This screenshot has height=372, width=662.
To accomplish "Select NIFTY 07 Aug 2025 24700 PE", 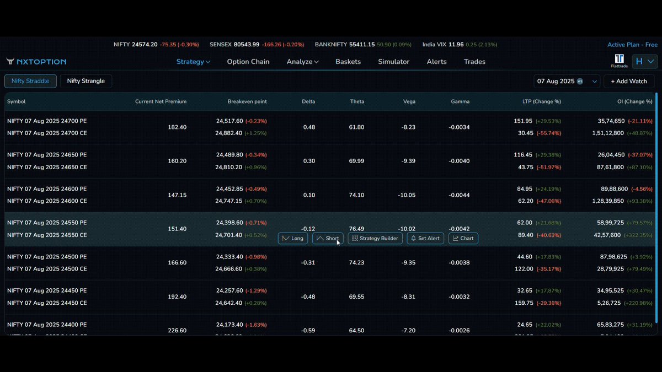I will [47, 121].
